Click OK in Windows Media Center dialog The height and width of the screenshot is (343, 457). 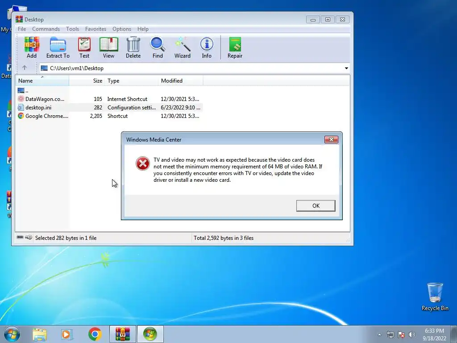tap(316, 205)
